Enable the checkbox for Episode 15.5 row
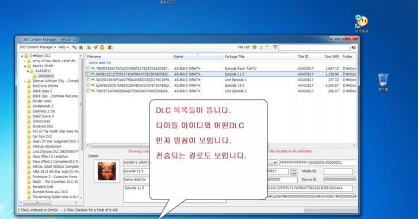 coord(88,85)
